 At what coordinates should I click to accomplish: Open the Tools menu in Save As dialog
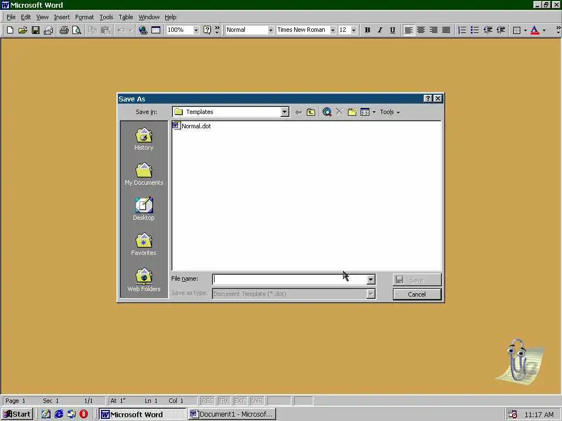coord(390,112)
